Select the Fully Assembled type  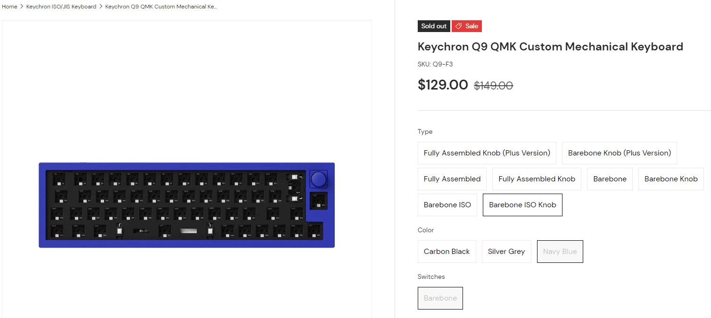click(x=452, y=179)
